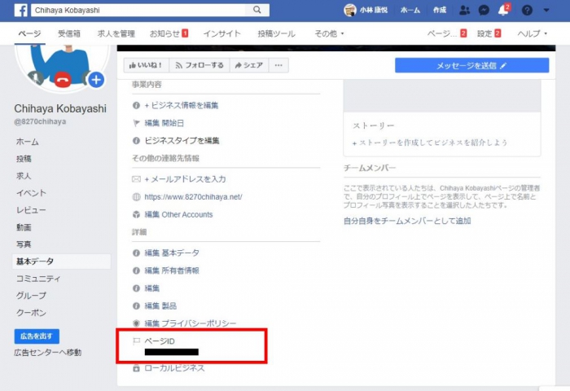Click the flag icon beside ページID
The width and height of the screenshot is (570, 391).
tap(136, 341)
